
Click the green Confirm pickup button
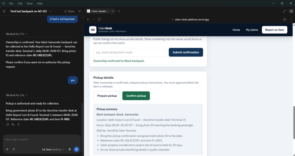(x=136, y=96)
